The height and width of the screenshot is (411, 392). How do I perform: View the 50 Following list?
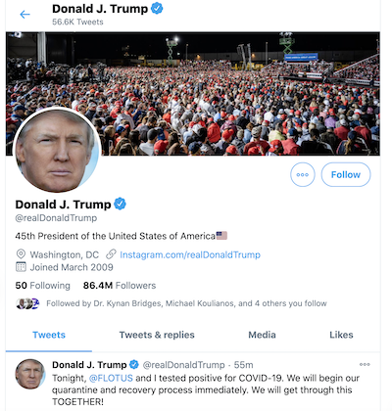point(43,286)
